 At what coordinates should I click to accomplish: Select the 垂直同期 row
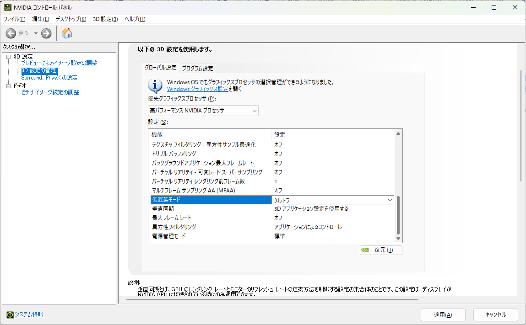click(x=272, y=209)
